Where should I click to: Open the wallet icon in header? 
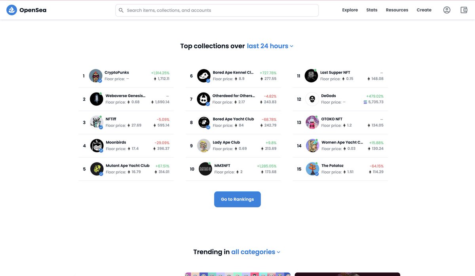click(x=464, y=10)
